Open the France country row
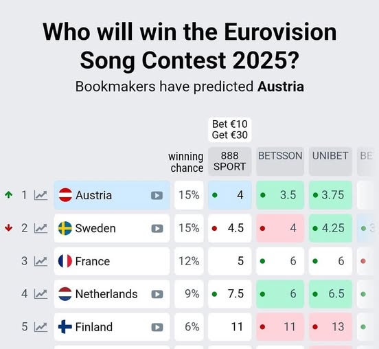Image resolution: width=379 pixels, height=349 pixels. point(112,261)
